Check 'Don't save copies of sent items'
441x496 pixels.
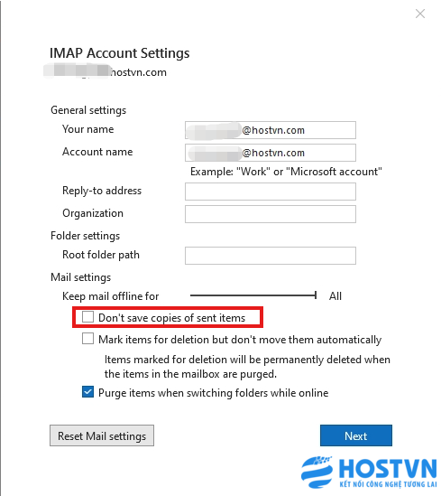point(87,317)
